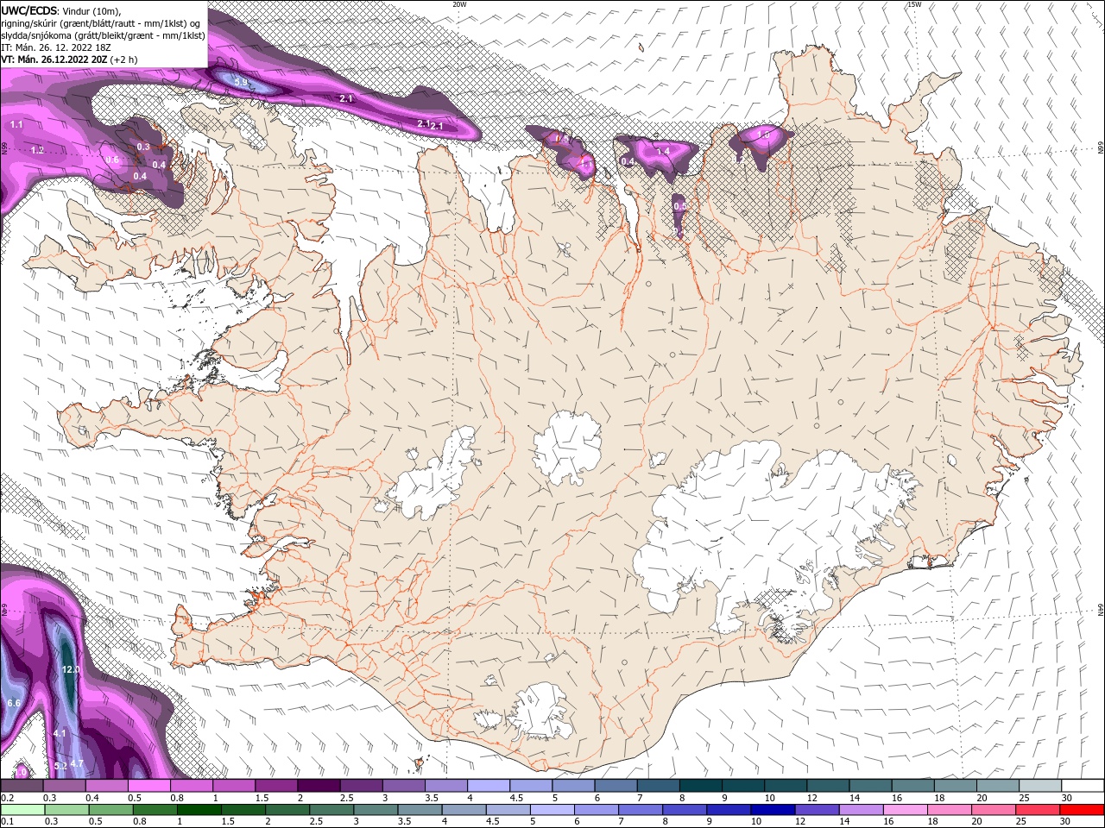This screenshot has height=828, width=1105.
Task: Click the 'rigning/skúrir' legend description line
Action: (102, 23)
